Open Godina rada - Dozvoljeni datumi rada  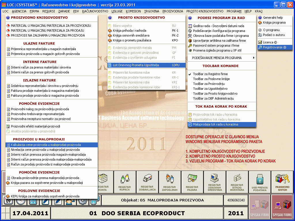coord(222,26)
